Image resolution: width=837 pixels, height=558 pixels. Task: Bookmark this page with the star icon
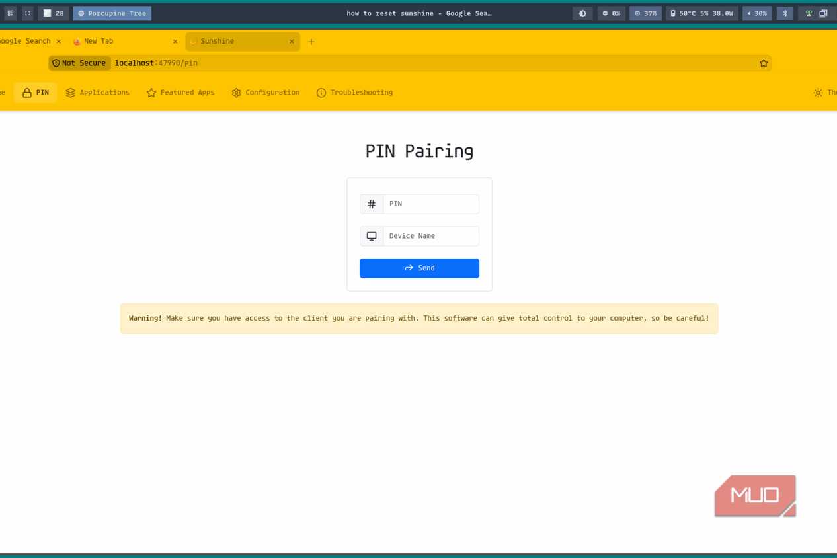click(764, 63)
